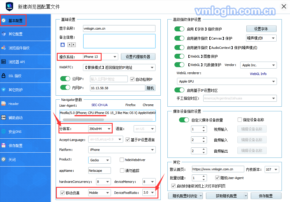This screenshot has width=290, height=202.
Task: Click the 获取随机配置 button
Action: pyautogui.click(x=227, y=196)
